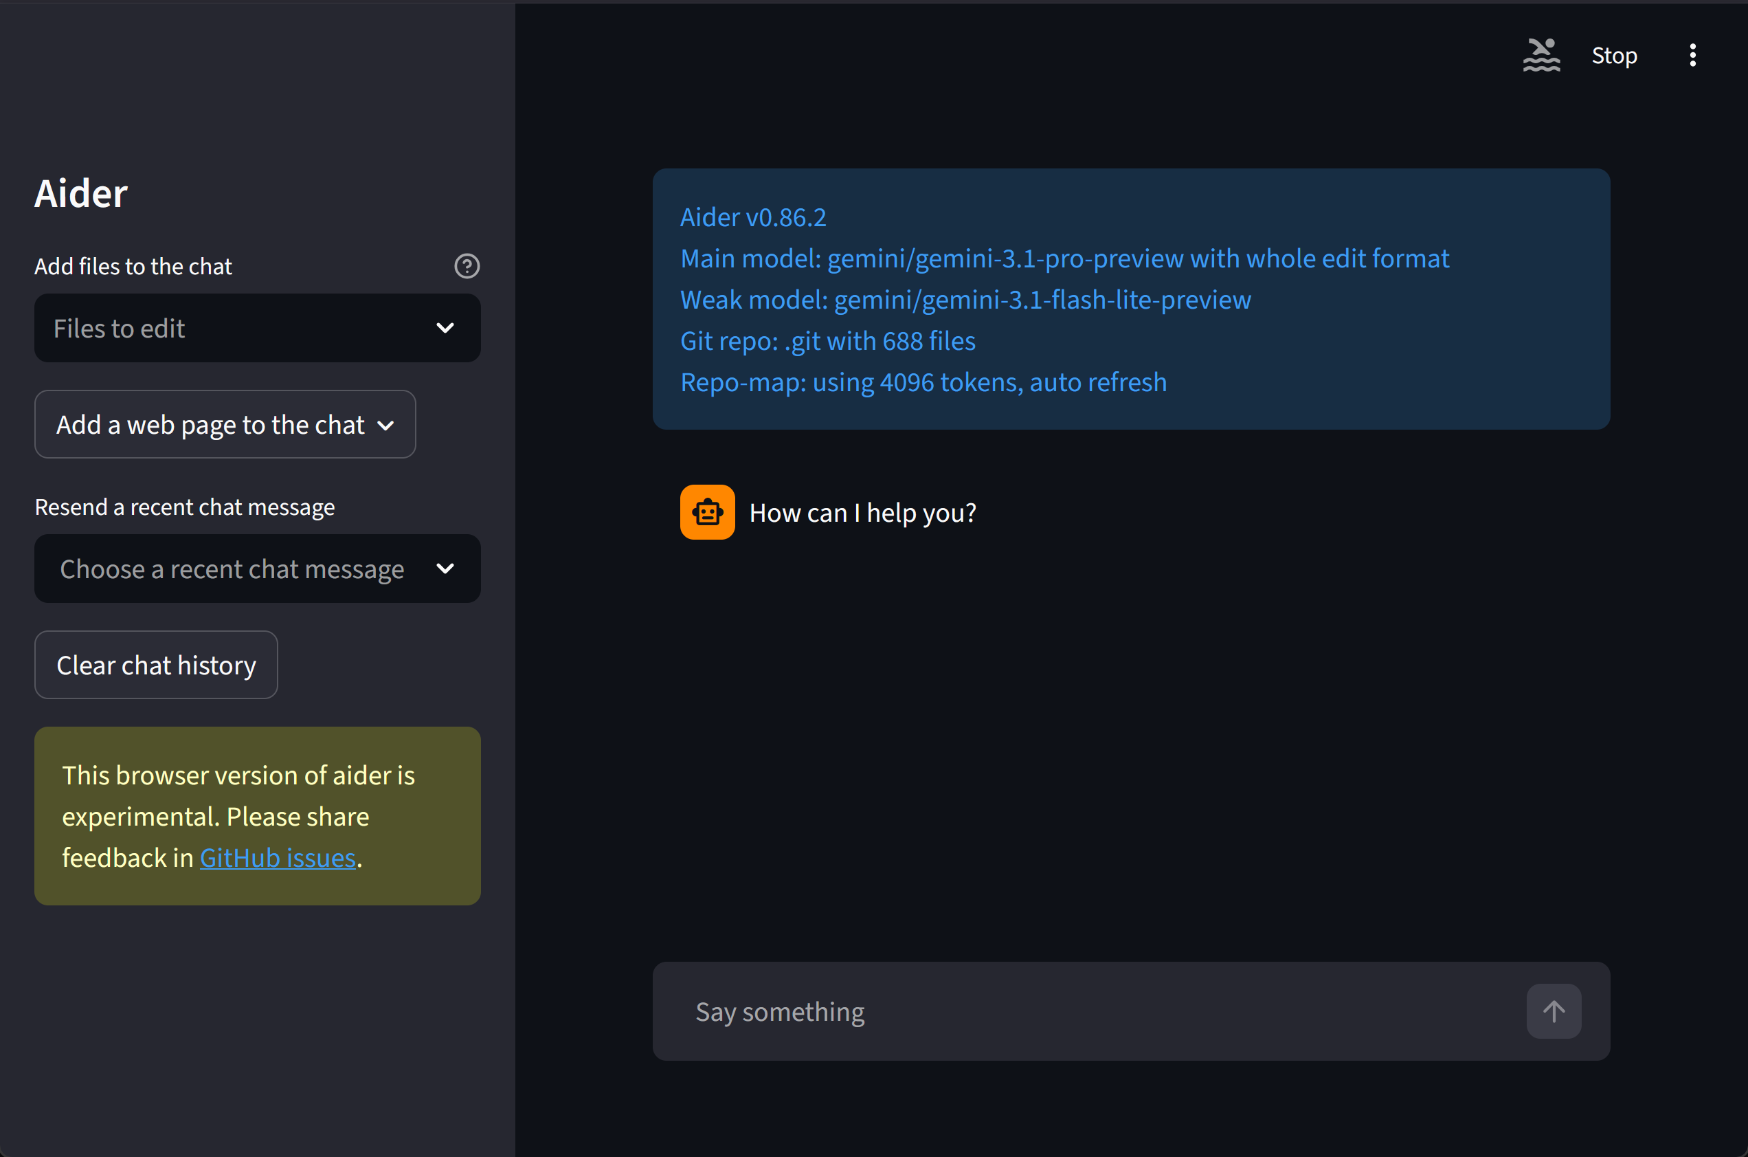Screen dimensions: 1748x1157
Task: Click the Say something input field
Action: [1033, 1011]
